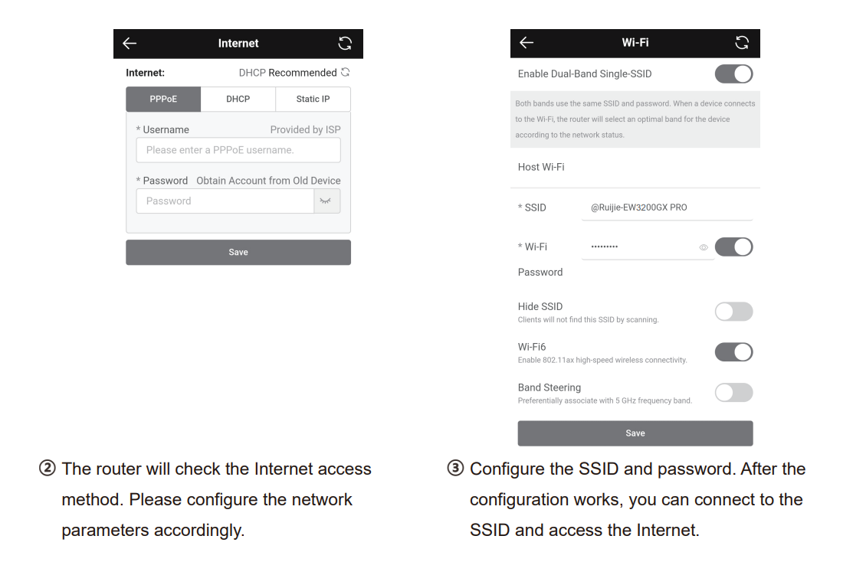The height and width of the screenshot is (562, 853).
Task: Save the Internet settings
Action: 238,253
